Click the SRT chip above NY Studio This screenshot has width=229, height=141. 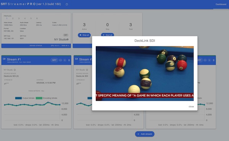coord(66,35)
